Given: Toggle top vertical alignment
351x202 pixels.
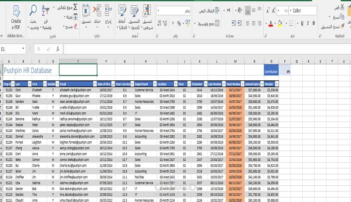Looking at the screenshot, I should 259,9.
